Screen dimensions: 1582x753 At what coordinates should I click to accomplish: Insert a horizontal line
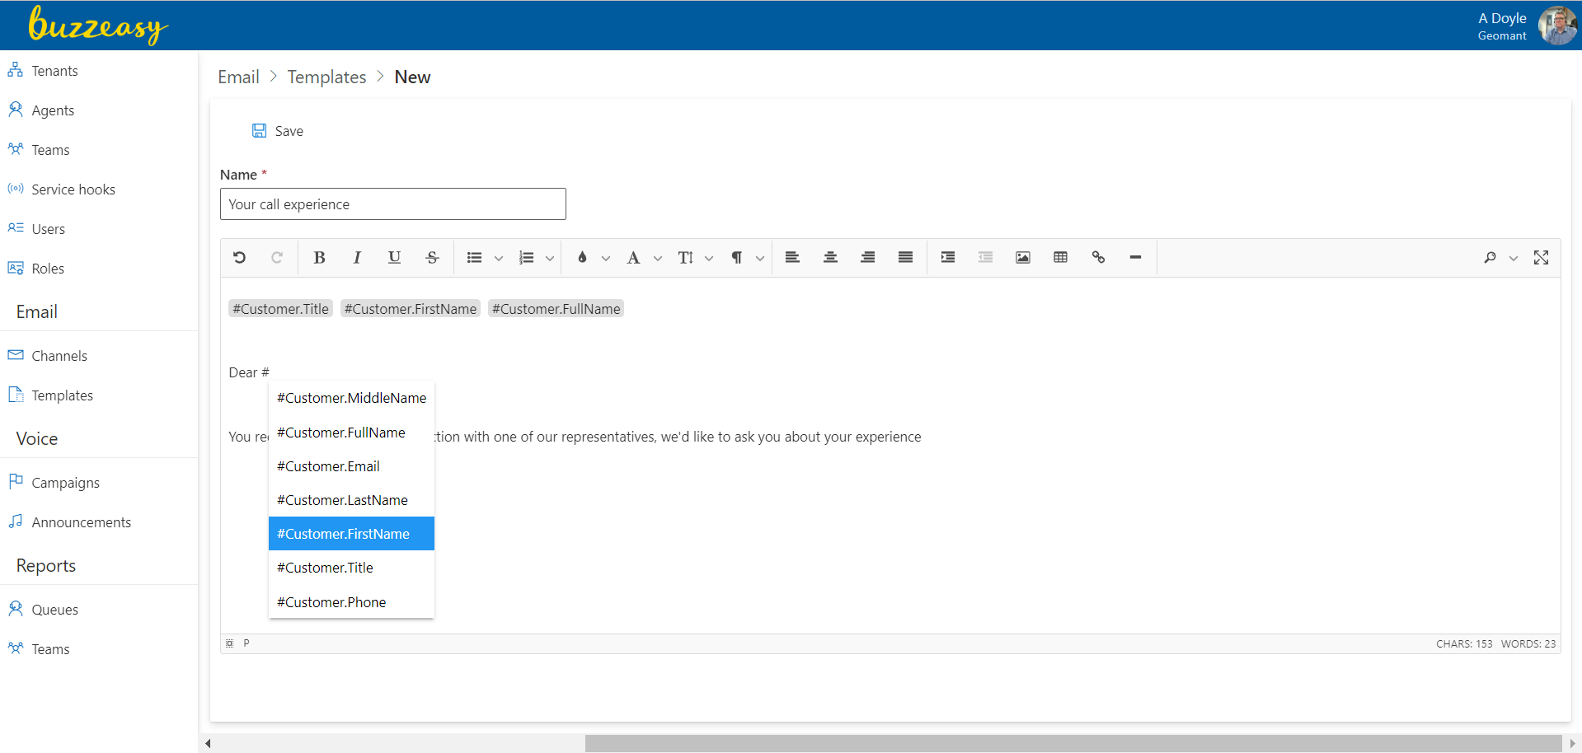pyautogui.click(x=1135, y=257)
